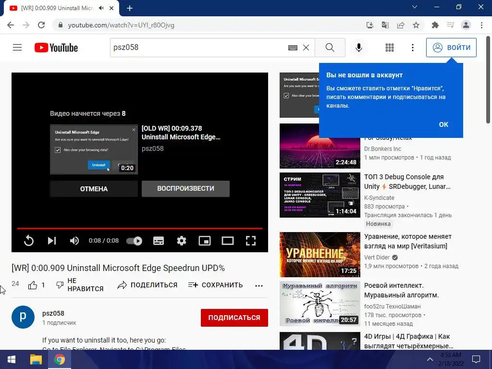Click Chrome icon in taskbar
This screenshot has width=492, height=369.
59,359
